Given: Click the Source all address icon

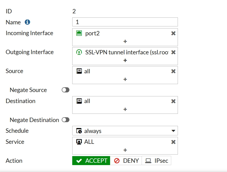Looking at the screenshot, I should point(79,71).
